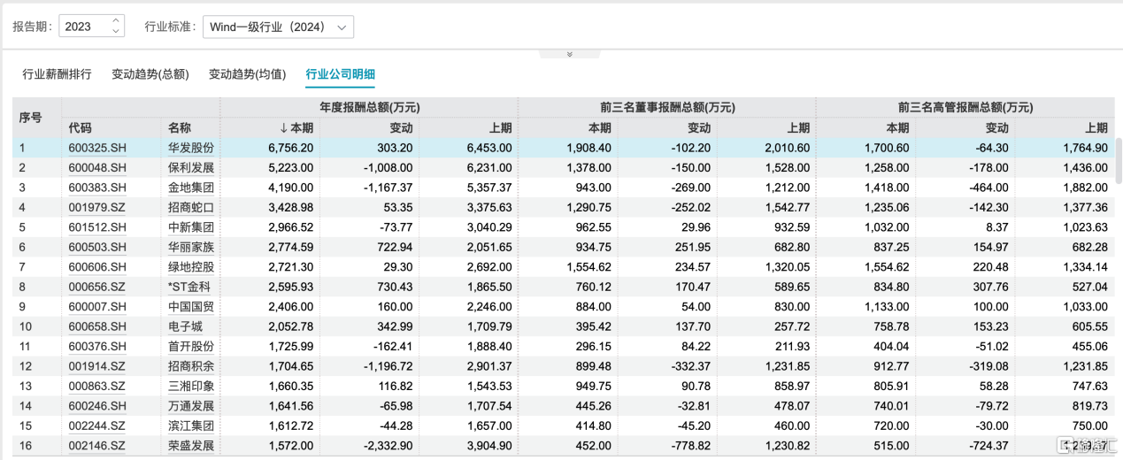The height and width of the screenshot is (460, 1123).
Task: Select the 行业公司明细 tab
Action: coord(340,74)
